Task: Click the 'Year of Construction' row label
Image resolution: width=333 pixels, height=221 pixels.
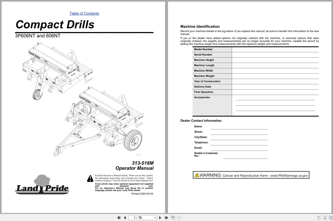Action: click(207, 81)
